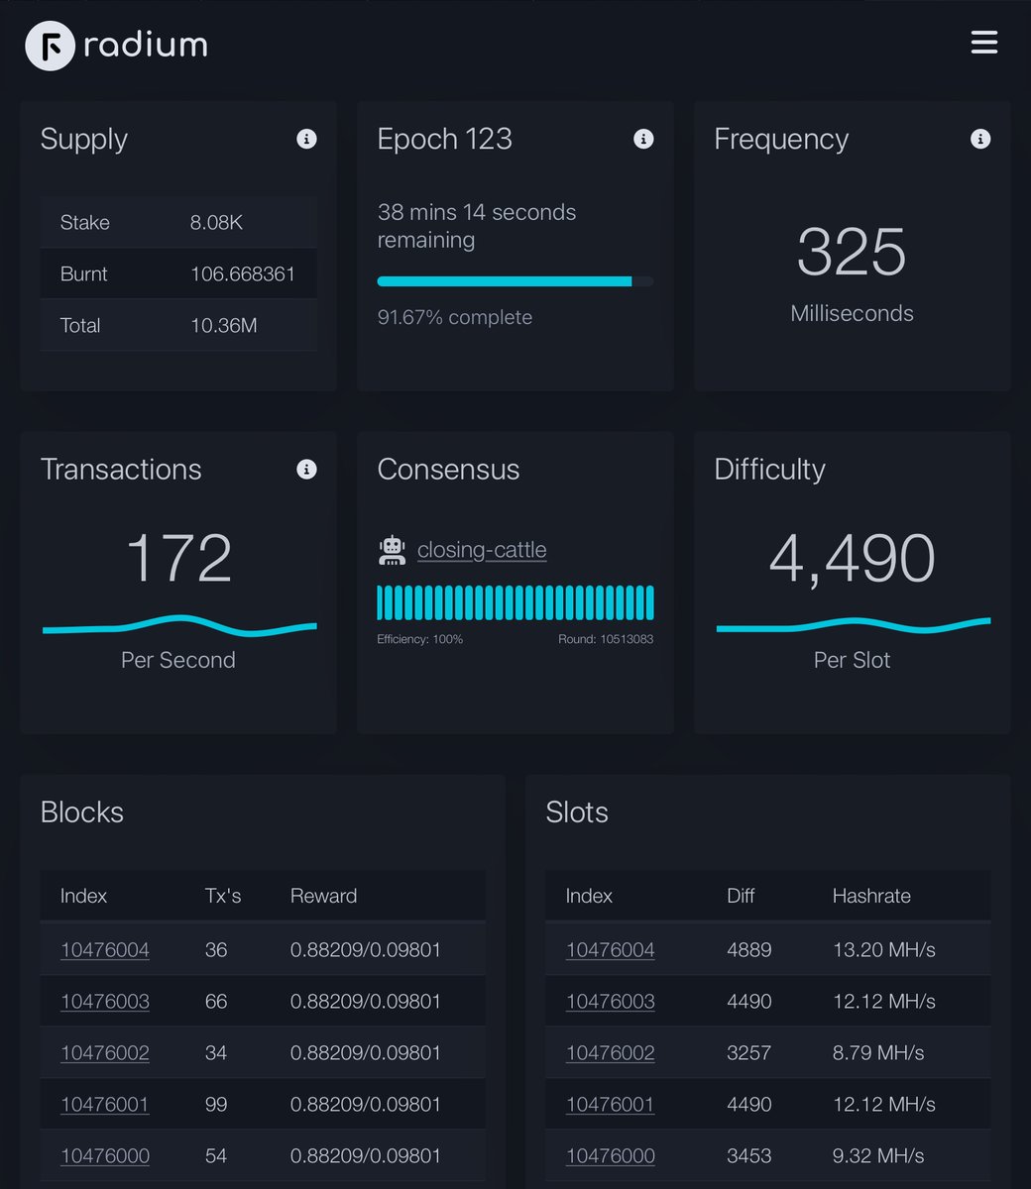Click the Transactions sparkline chart
The image size is (1031, 1189).
point(179,626)
